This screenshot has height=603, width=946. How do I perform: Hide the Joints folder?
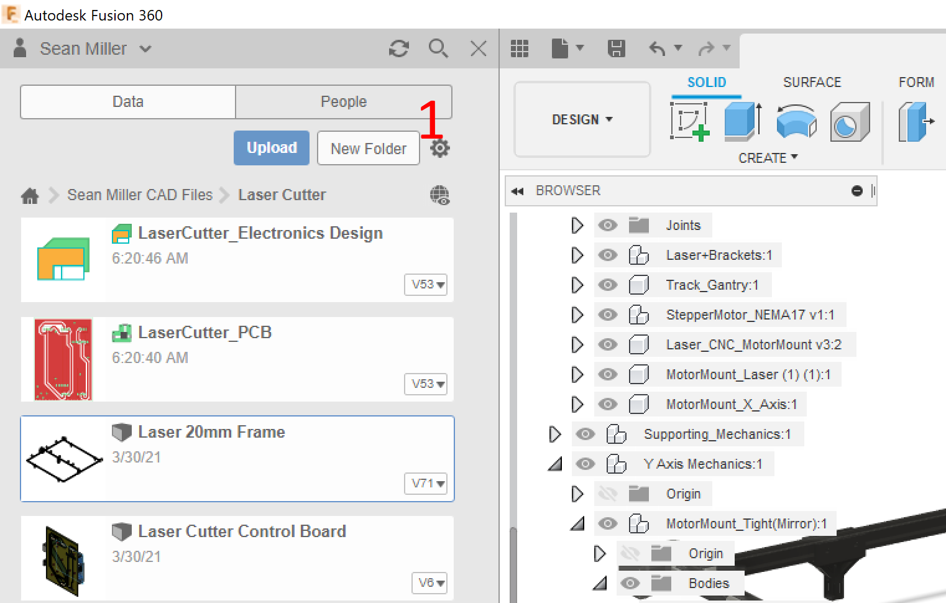pyautogui.click(x=608, y=225)
